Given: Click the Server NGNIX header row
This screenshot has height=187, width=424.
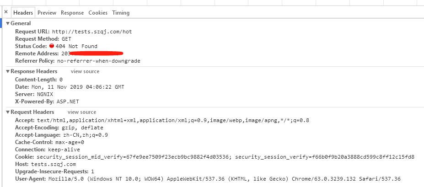Looking at the screenshot, I should pyautogui.click(x=34, y=94).
